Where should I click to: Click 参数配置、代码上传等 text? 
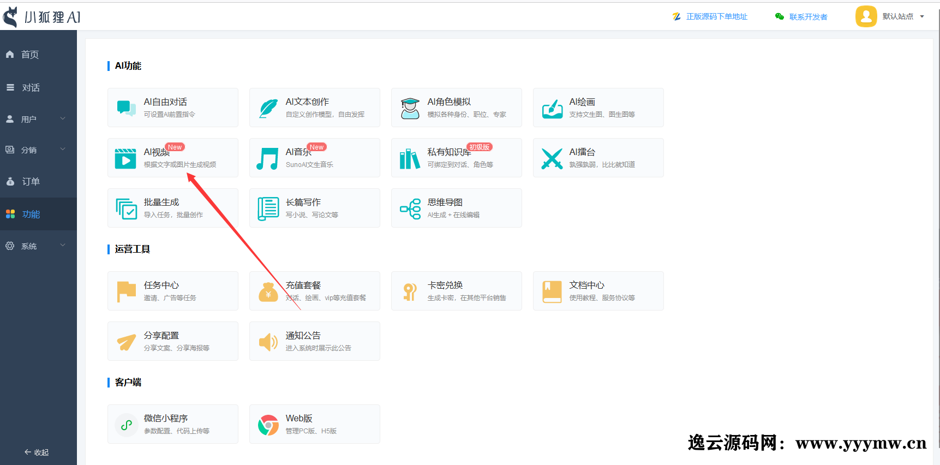pos(177,431)
